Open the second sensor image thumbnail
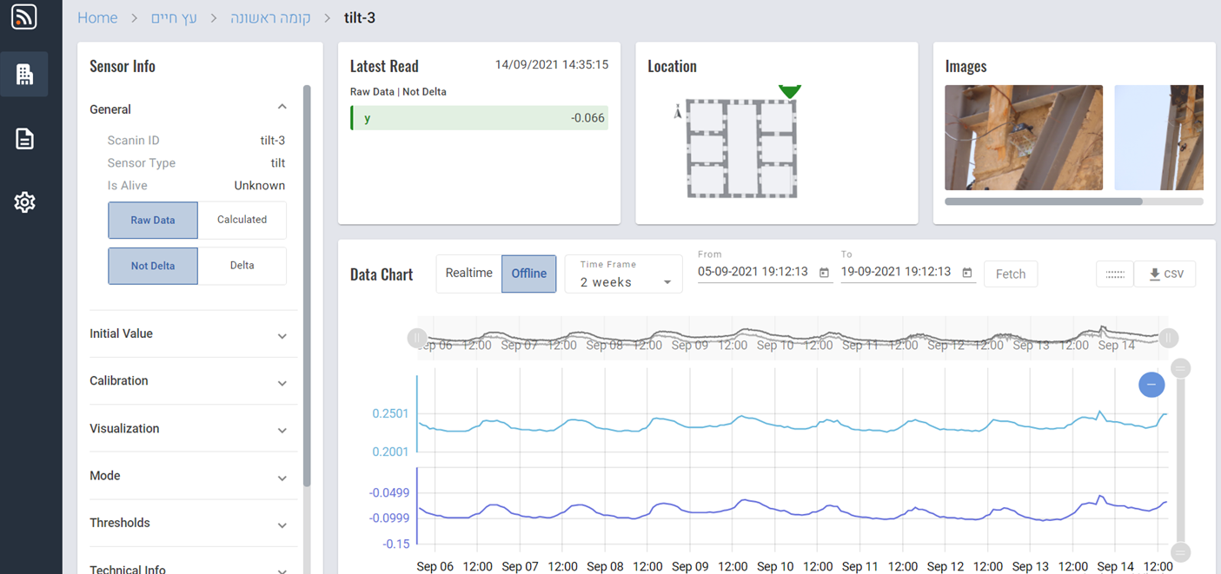The height and width of the screenshot is (574, 1221). [1158, 137]
